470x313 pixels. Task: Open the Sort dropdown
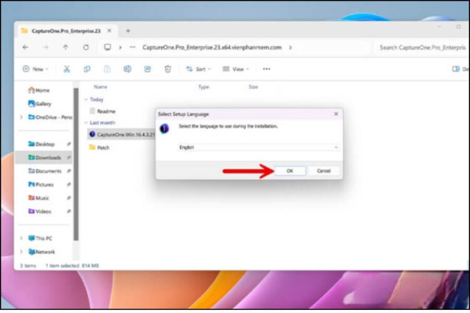coord(198,69)
